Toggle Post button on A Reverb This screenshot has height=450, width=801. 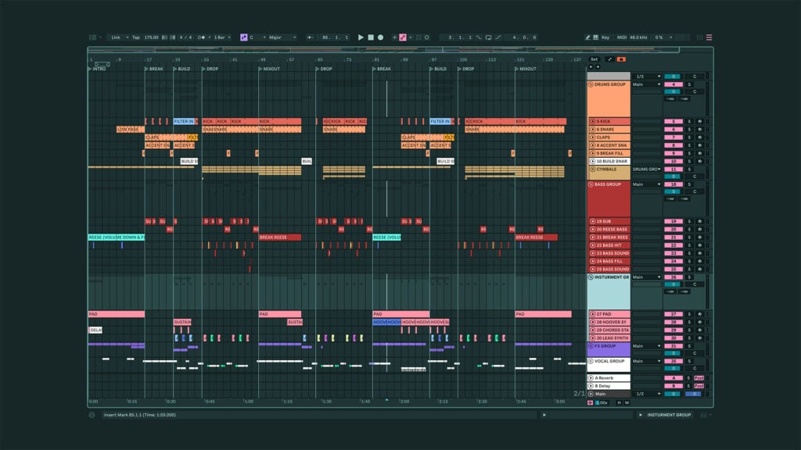pos(699,378)
